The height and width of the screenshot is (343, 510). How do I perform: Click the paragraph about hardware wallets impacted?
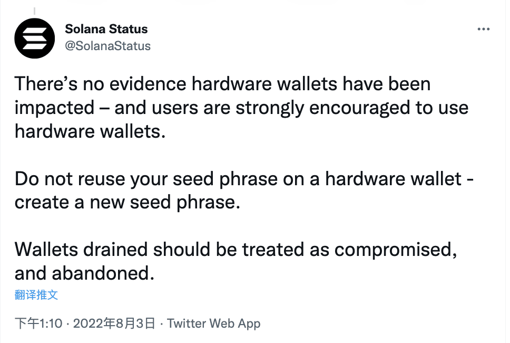242,108
